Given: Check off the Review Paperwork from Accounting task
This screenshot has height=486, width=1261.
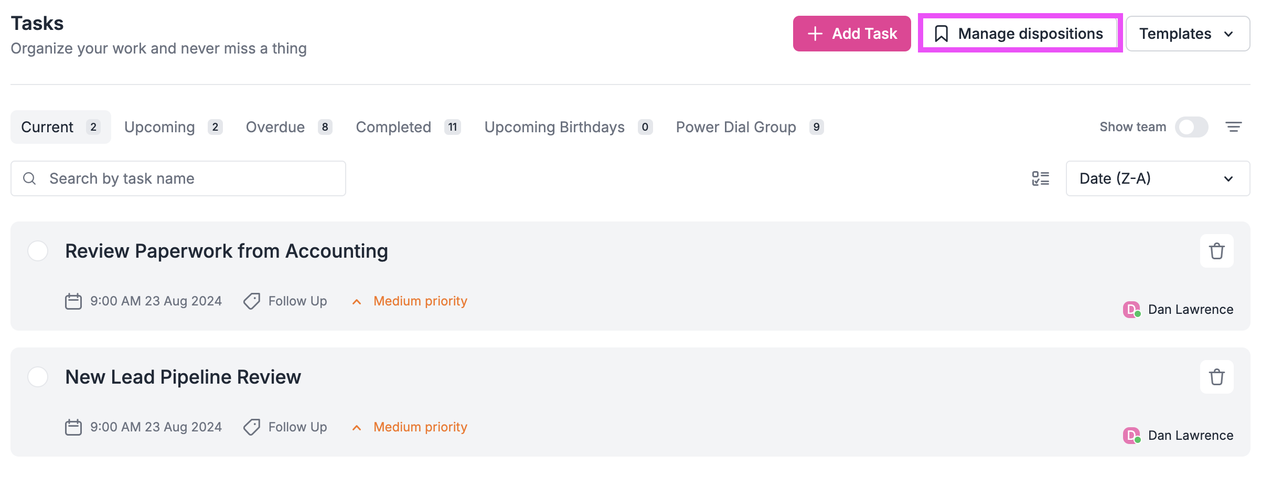Looking at the screenshot, I should click(x=38, y=251).
